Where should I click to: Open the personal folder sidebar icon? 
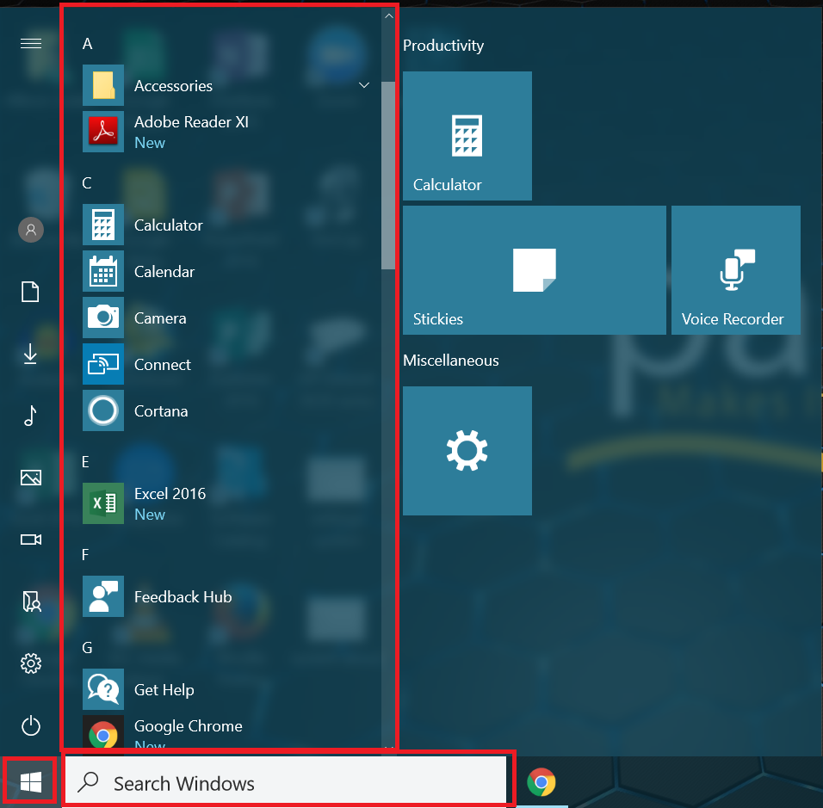[x=32, y=601]
